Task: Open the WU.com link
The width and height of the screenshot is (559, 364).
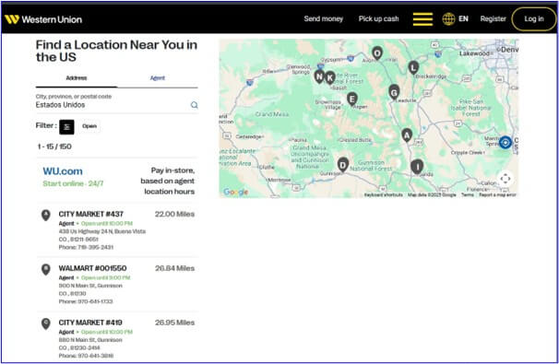Action: [63, 171]
